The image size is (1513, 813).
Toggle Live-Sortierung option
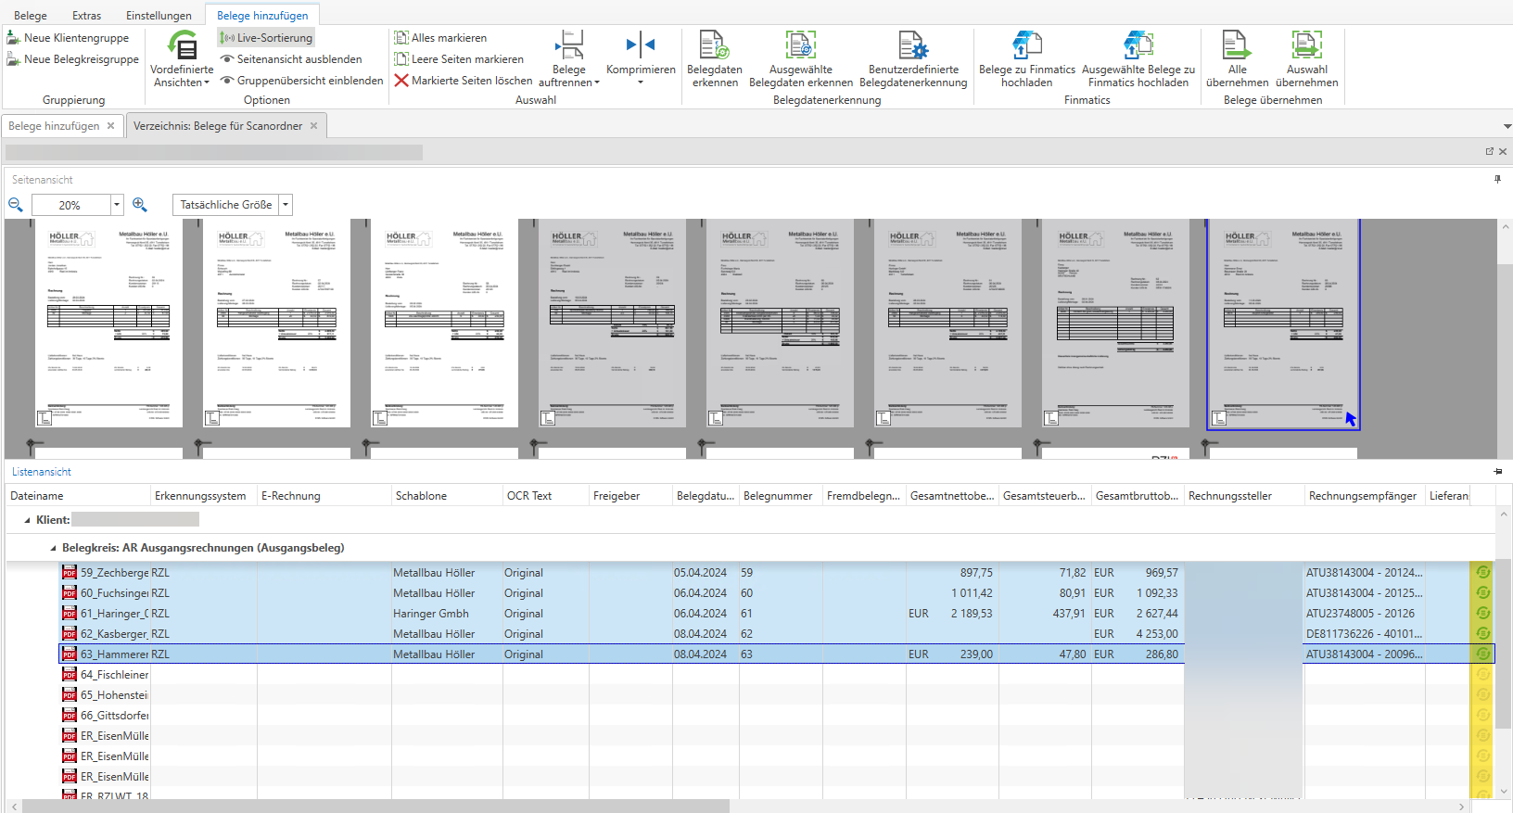pos(266,38)
